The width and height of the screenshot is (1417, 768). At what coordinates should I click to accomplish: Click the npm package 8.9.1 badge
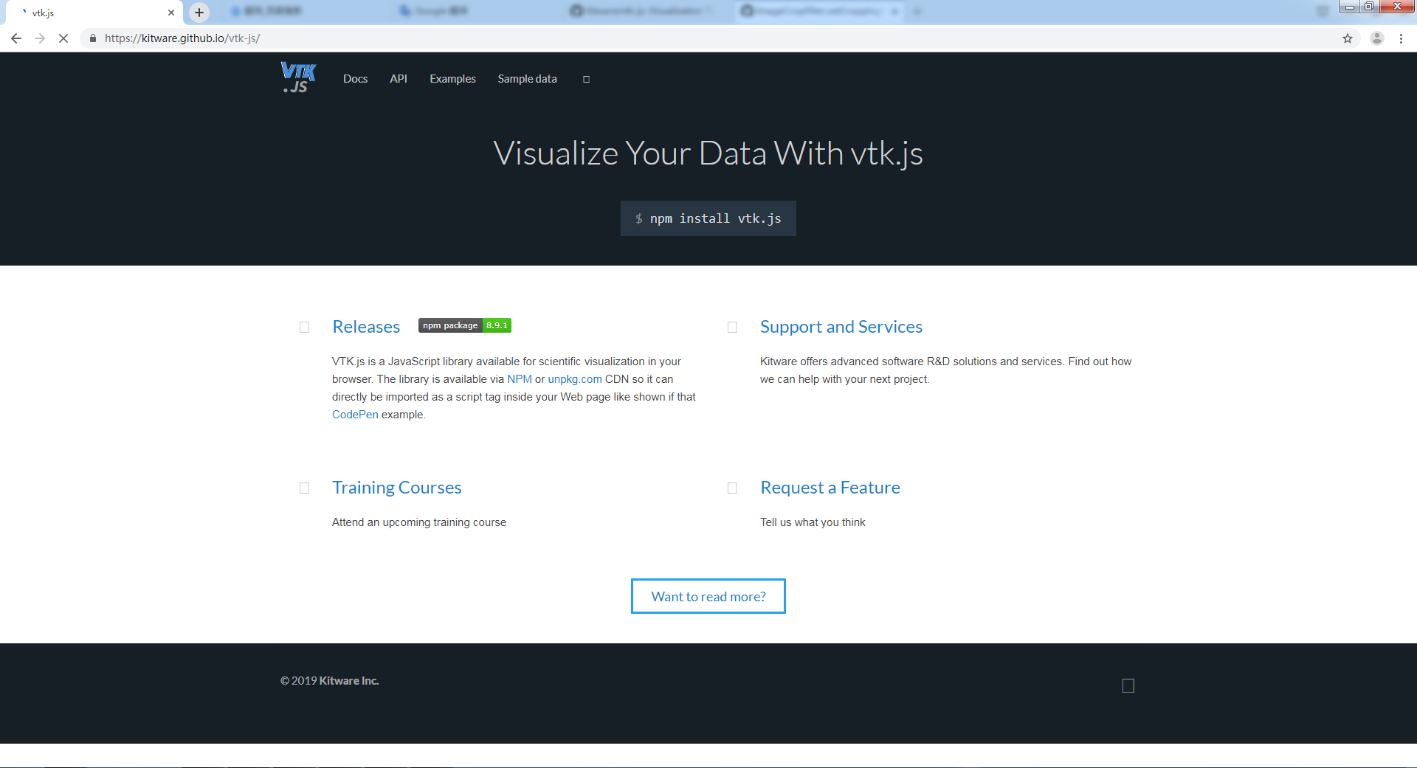click(x=464, y=325)
